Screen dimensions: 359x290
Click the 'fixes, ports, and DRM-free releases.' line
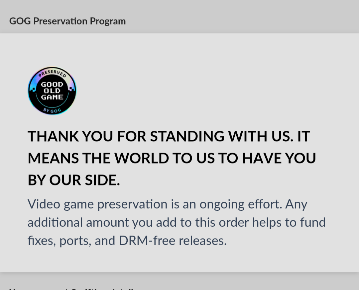(127, 241)
